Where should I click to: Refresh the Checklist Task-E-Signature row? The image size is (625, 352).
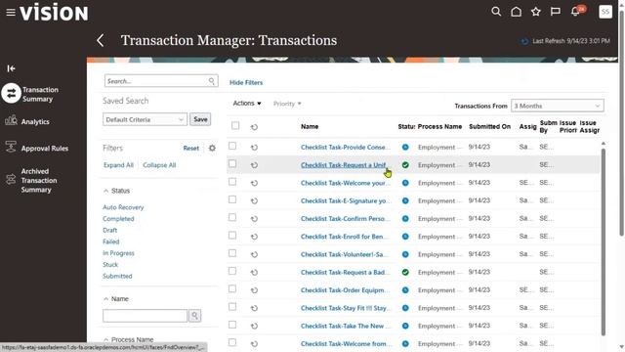[x=254, y=201]
